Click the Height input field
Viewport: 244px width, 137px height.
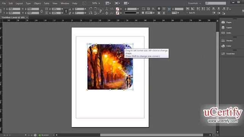point(33,13)
